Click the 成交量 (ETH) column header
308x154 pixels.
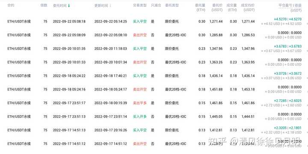[x=231, y=7]
